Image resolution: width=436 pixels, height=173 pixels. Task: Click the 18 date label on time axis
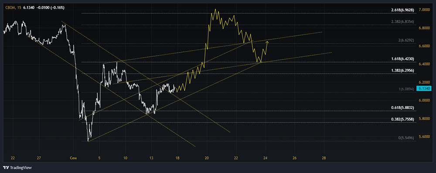tap(178, 158)
